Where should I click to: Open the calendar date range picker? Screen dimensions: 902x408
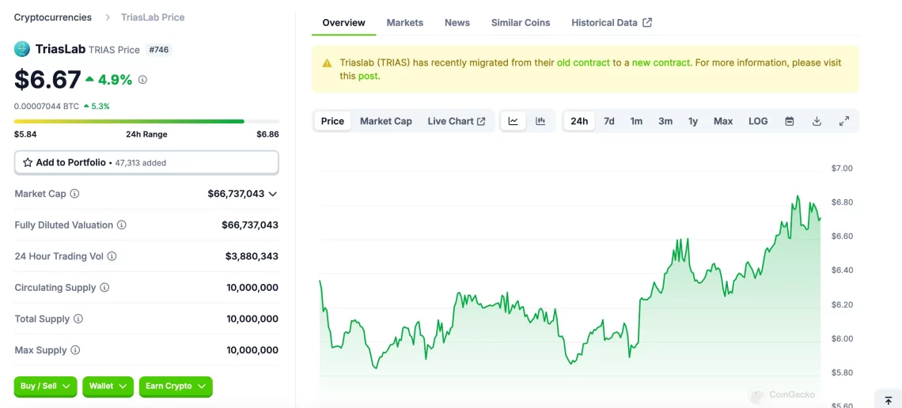click(789, 121)
